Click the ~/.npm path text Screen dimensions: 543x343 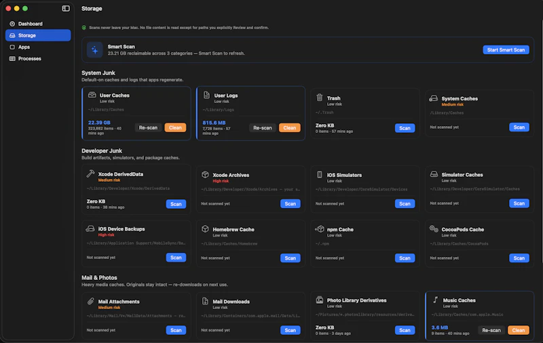[x=322, y=244]
